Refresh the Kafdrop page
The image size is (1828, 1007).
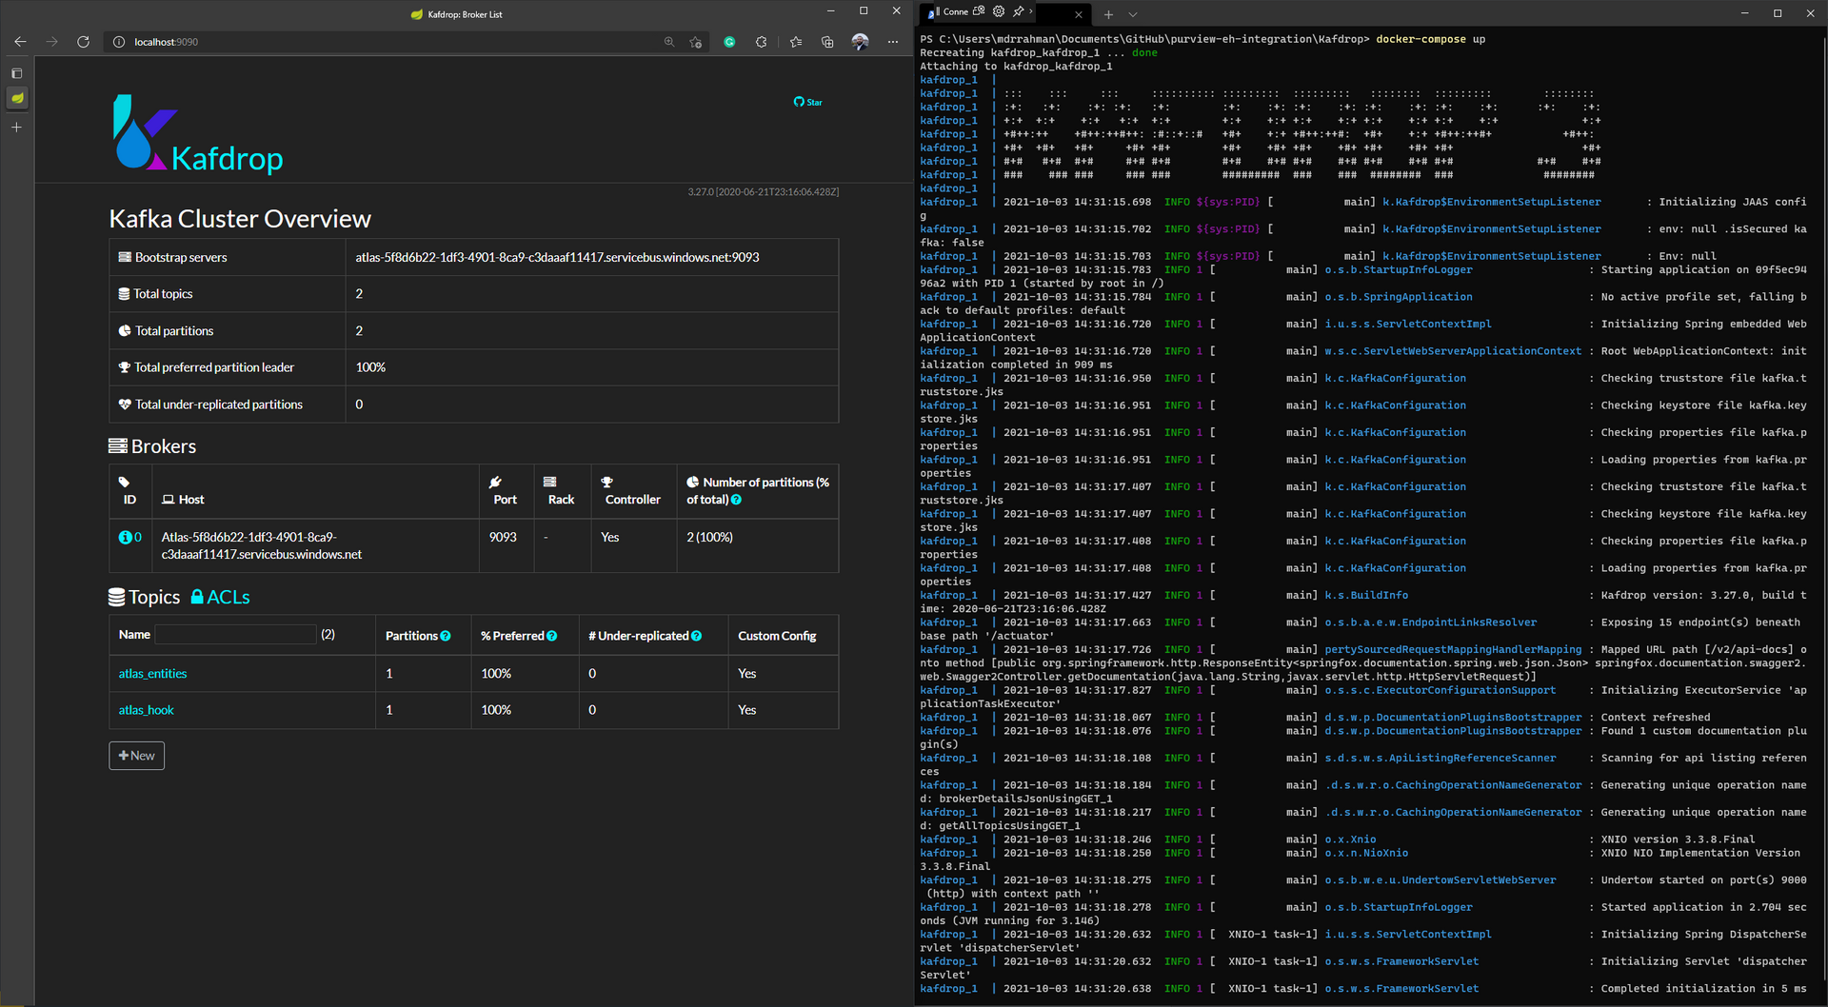pyautogui.click(x=83, y=42)
